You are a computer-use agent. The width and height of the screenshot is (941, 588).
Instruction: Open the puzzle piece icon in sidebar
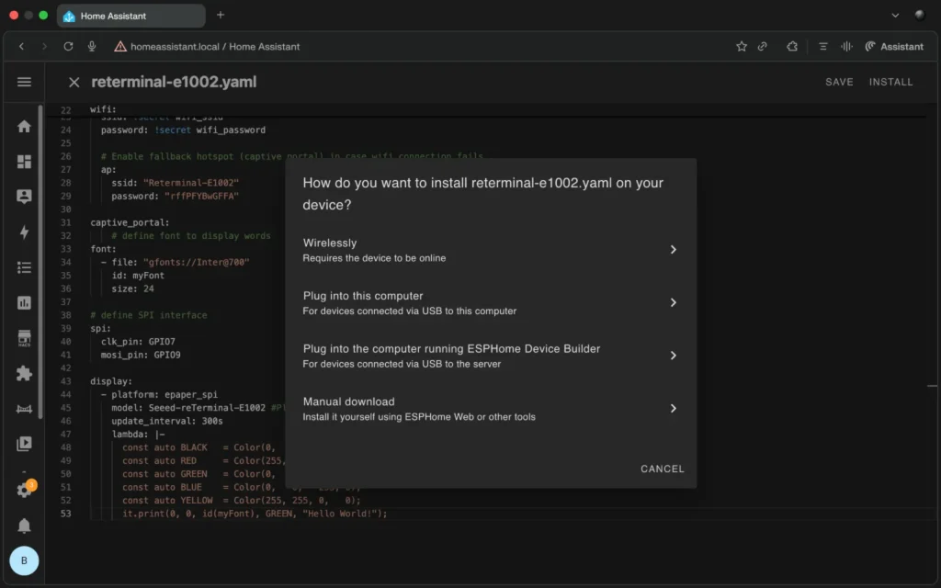24,373
